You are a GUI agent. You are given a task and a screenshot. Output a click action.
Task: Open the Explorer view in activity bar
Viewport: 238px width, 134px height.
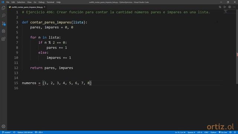pyautogui.click(x=3, y=8)
